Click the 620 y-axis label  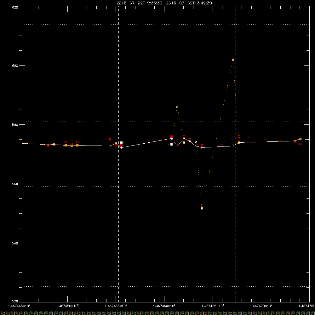click(15, 8)
